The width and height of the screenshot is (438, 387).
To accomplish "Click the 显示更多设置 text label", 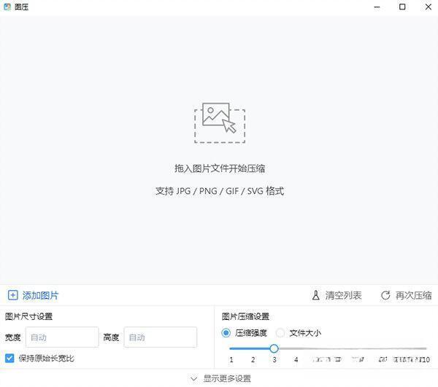I will pyautogui.click(x=227, y=379).
